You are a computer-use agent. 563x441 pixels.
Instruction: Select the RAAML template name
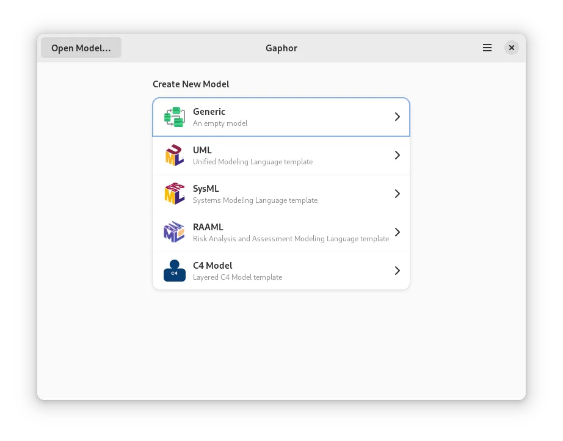[x=208, y=227]
